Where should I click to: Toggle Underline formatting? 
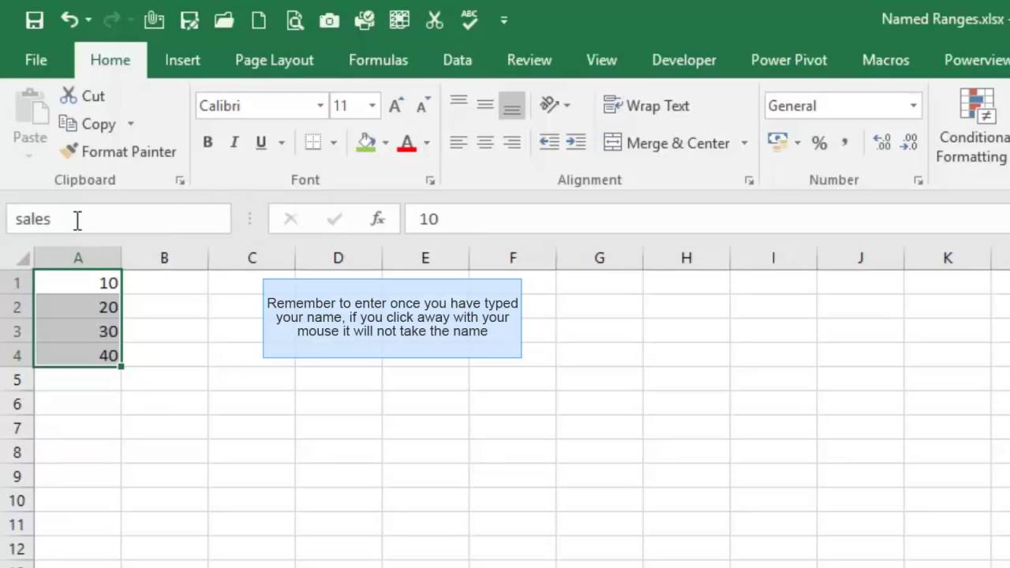point(260,143)
